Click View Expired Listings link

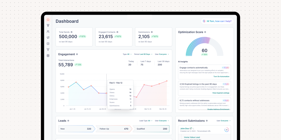click(221, 93)
